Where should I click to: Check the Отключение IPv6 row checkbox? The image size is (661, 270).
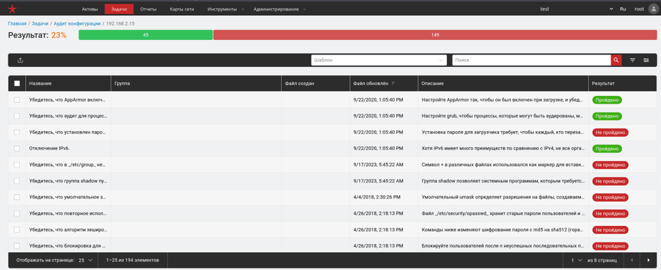pyautogui.click(x=17, y=148)
